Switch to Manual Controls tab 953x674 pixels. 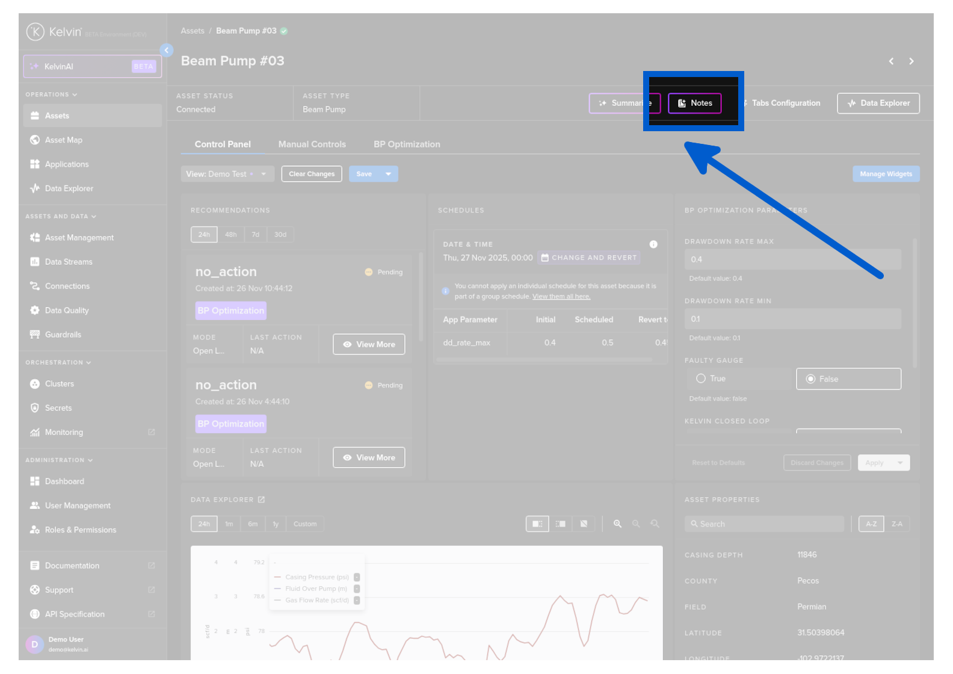312,144
